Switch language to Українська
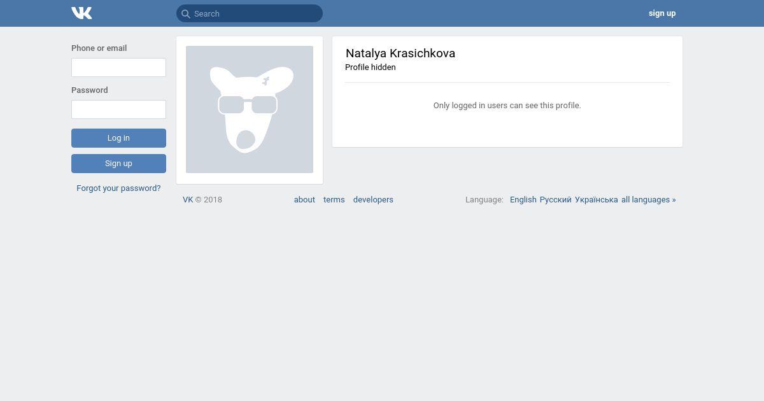 coord(597,200)
